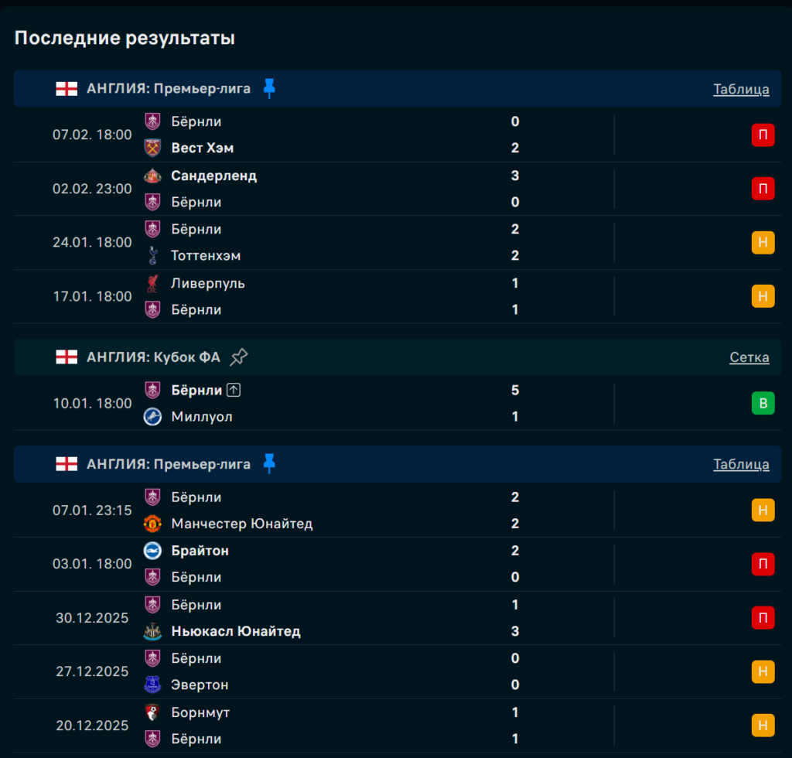Click the Liverpool team crest

[x=152, y=283]
